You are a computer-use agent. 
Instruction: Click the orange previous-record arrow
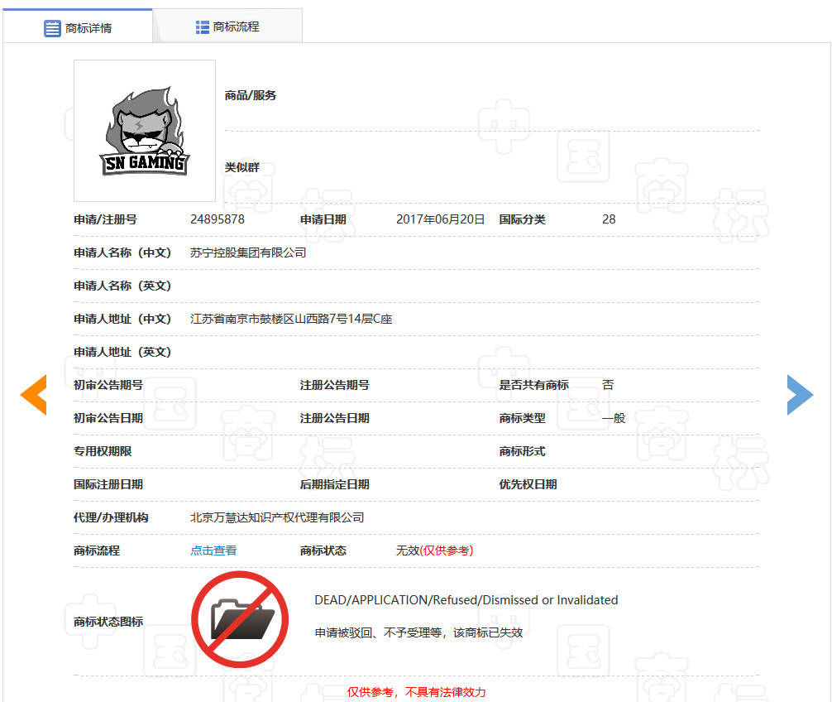point(33,395)
